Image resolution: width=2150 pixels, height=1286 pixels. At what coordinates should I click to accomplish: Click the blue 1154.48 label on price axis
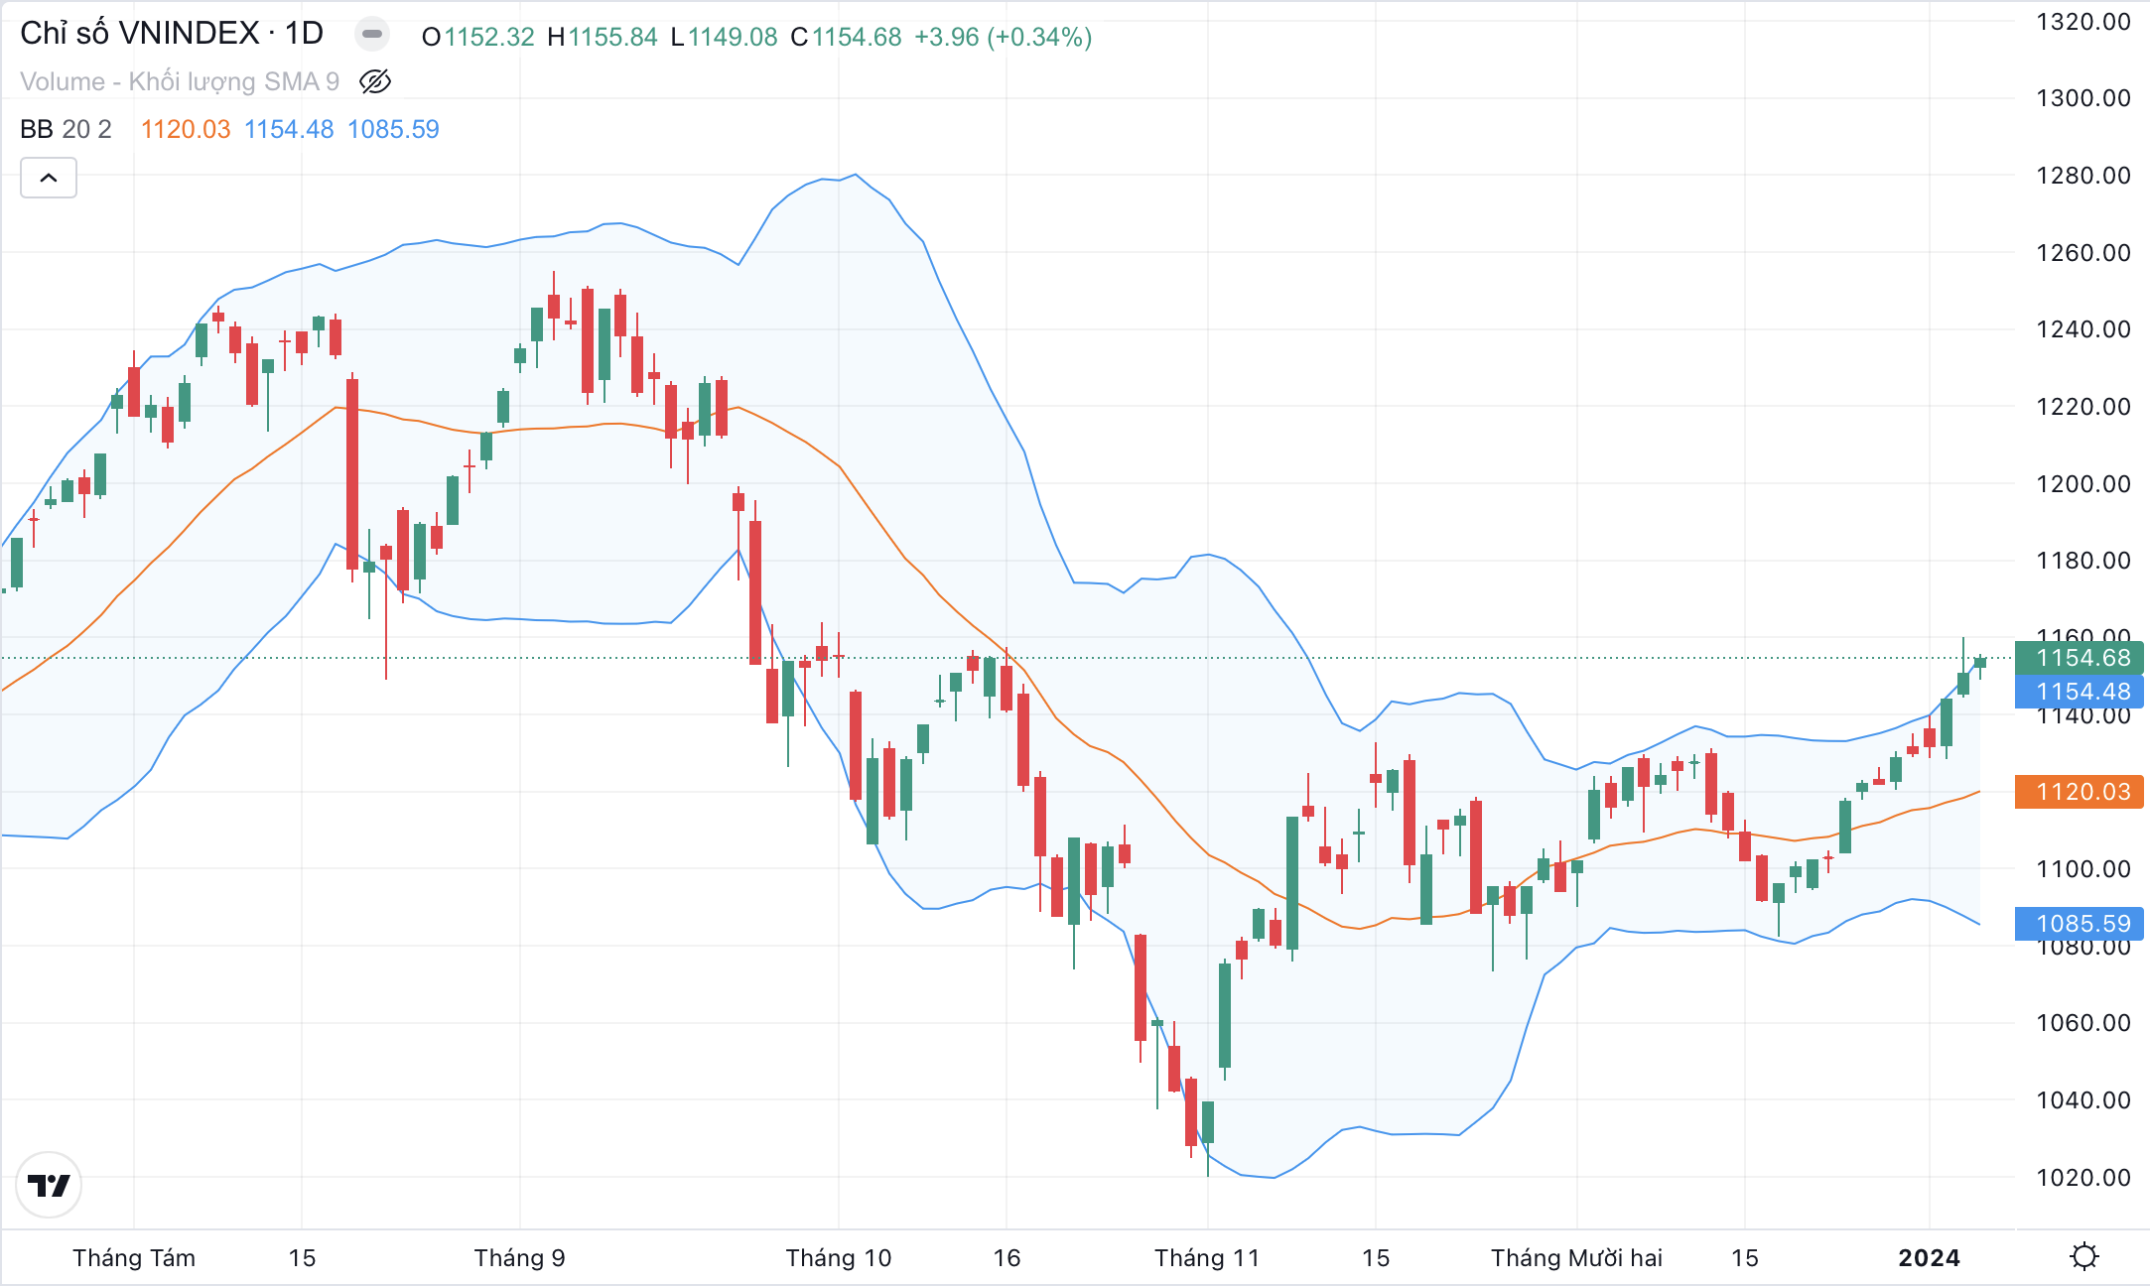[x=2080, y=692]
